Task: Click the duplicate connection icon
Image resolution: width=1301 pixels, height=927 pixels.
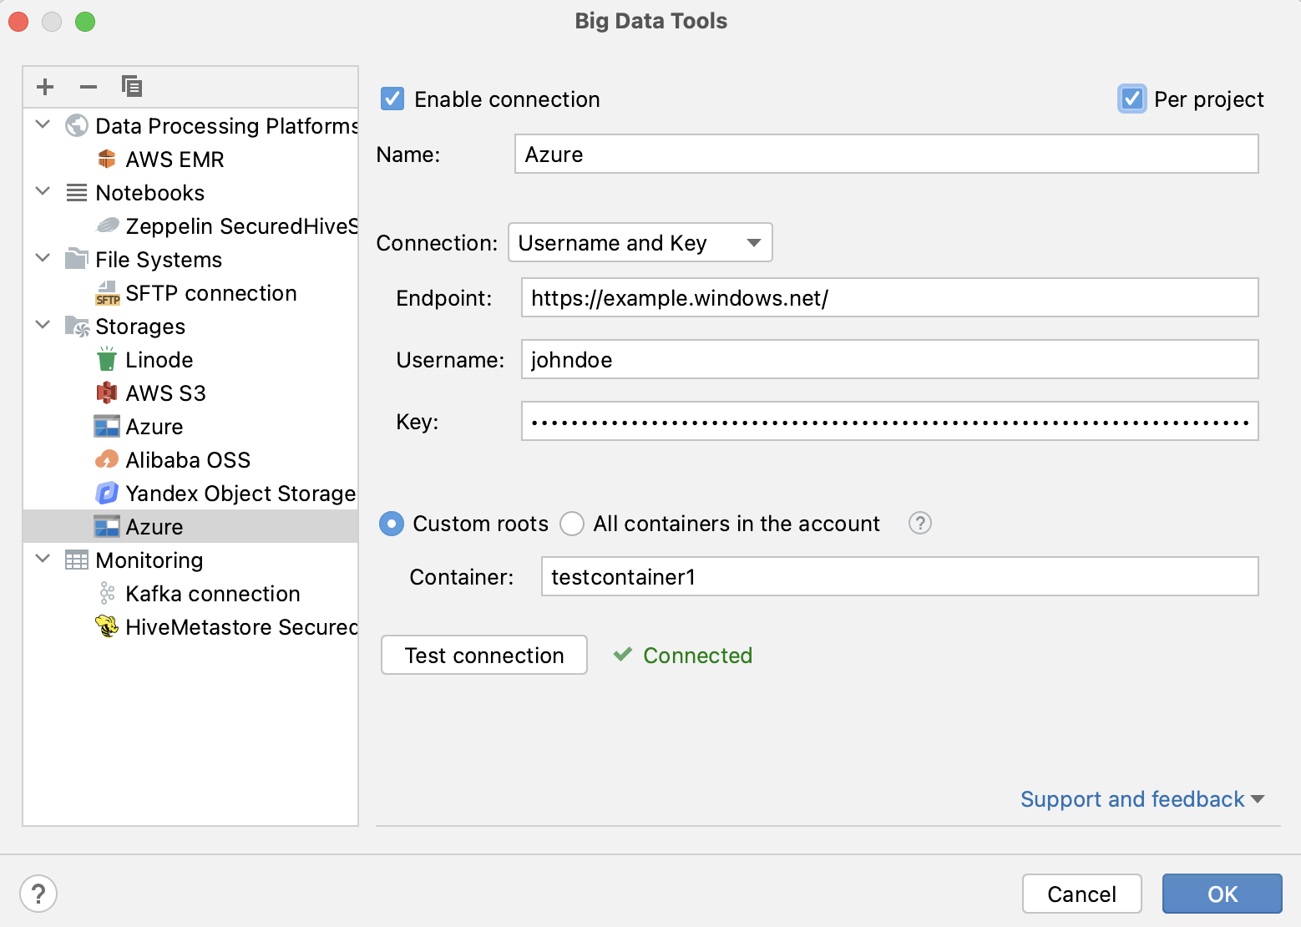Action: pos(131,86)
